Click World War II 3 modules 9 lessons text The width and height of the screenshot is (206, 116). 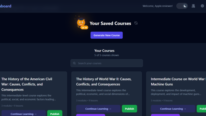click(87, 101)
